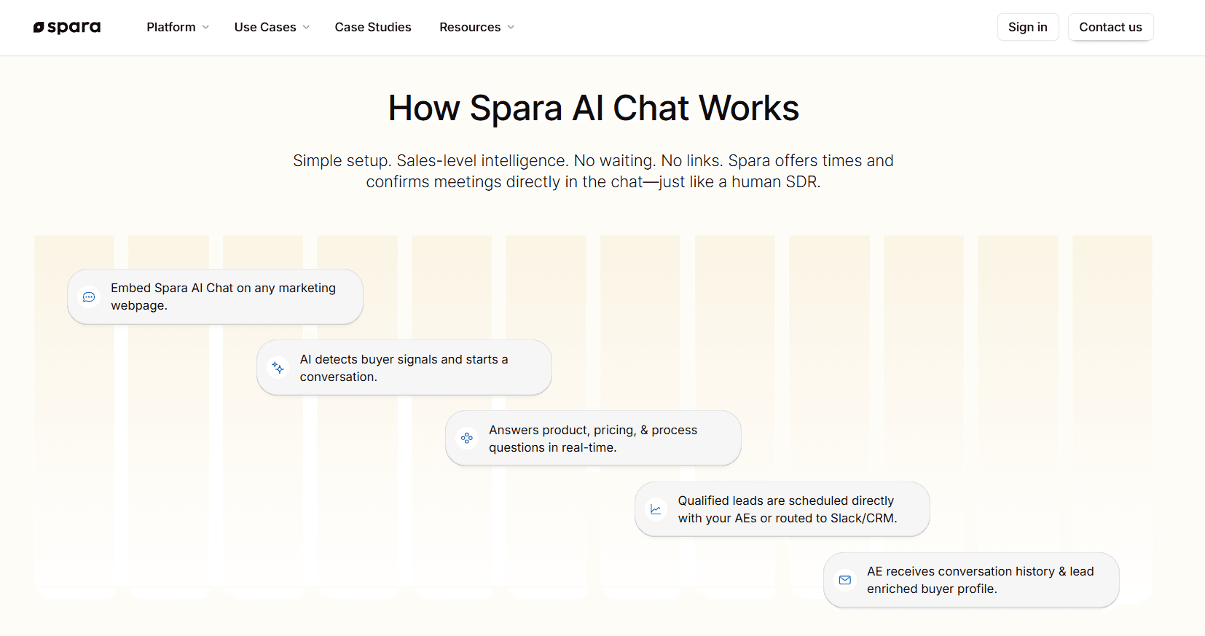Select the 'AI detects buyer signals' step text

pyautogui.click(x=404, y=368)
